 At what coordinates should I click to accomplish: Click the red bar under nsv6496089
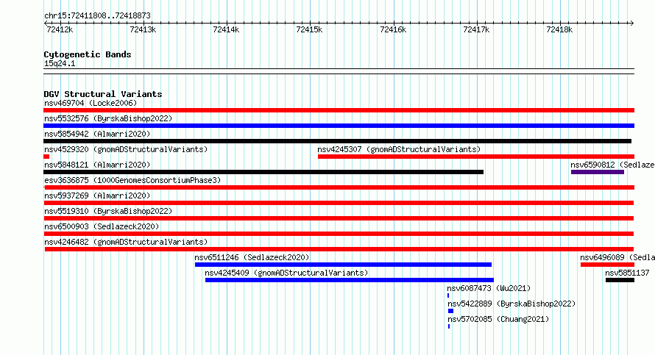607,265
